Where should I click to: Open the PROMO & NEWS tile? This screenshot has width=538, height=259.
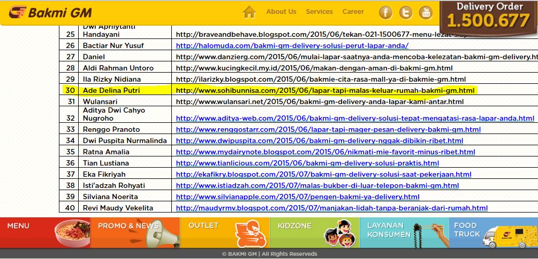click(135, 233)
